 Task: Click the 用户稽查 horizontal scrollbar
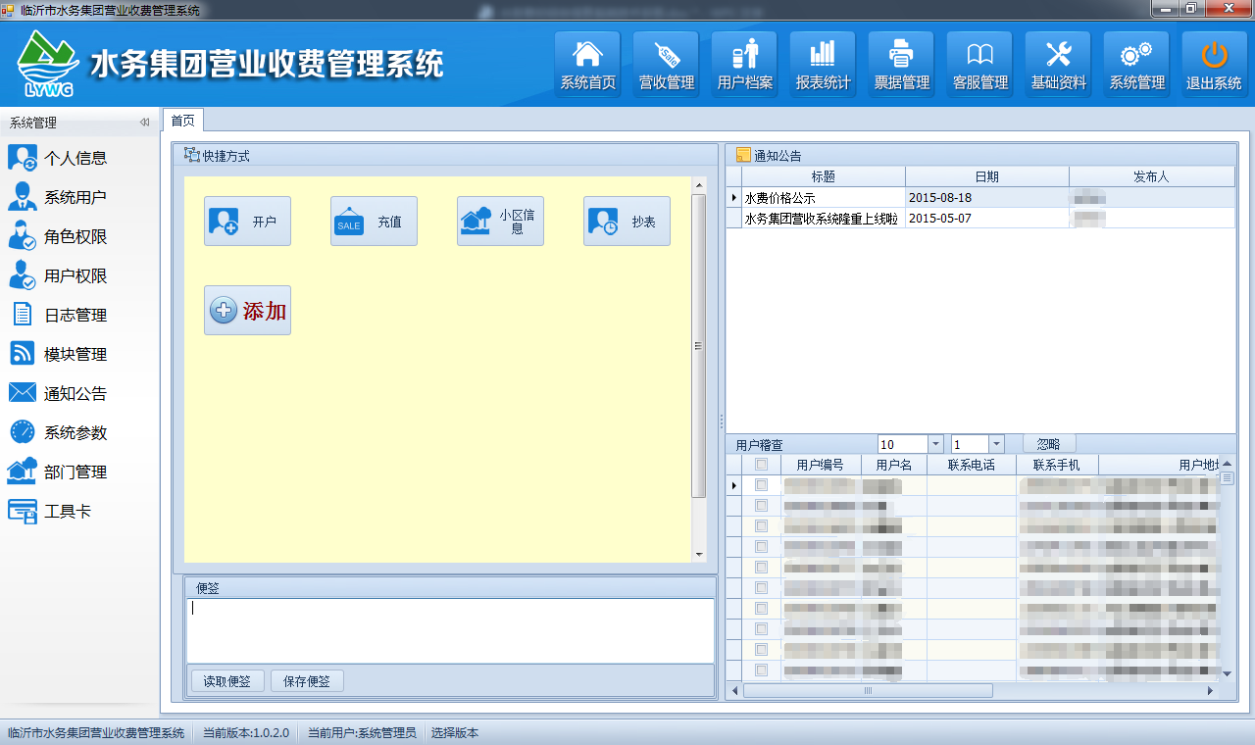point(868,690)
